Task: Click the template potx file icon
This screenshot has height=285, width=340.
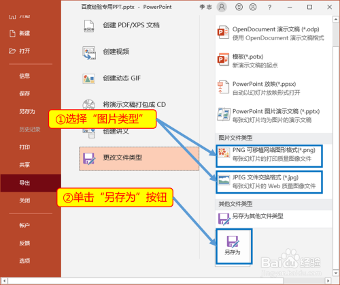Action: coord(223,59)
